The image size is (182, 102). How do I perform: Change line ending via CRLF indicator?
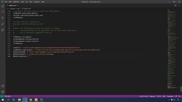pyautogui.click(x=164, y=96)
